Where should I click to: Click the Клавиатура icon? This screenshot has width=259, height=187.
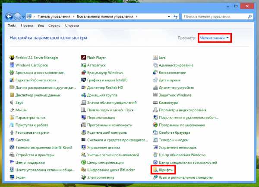(155, 103)
